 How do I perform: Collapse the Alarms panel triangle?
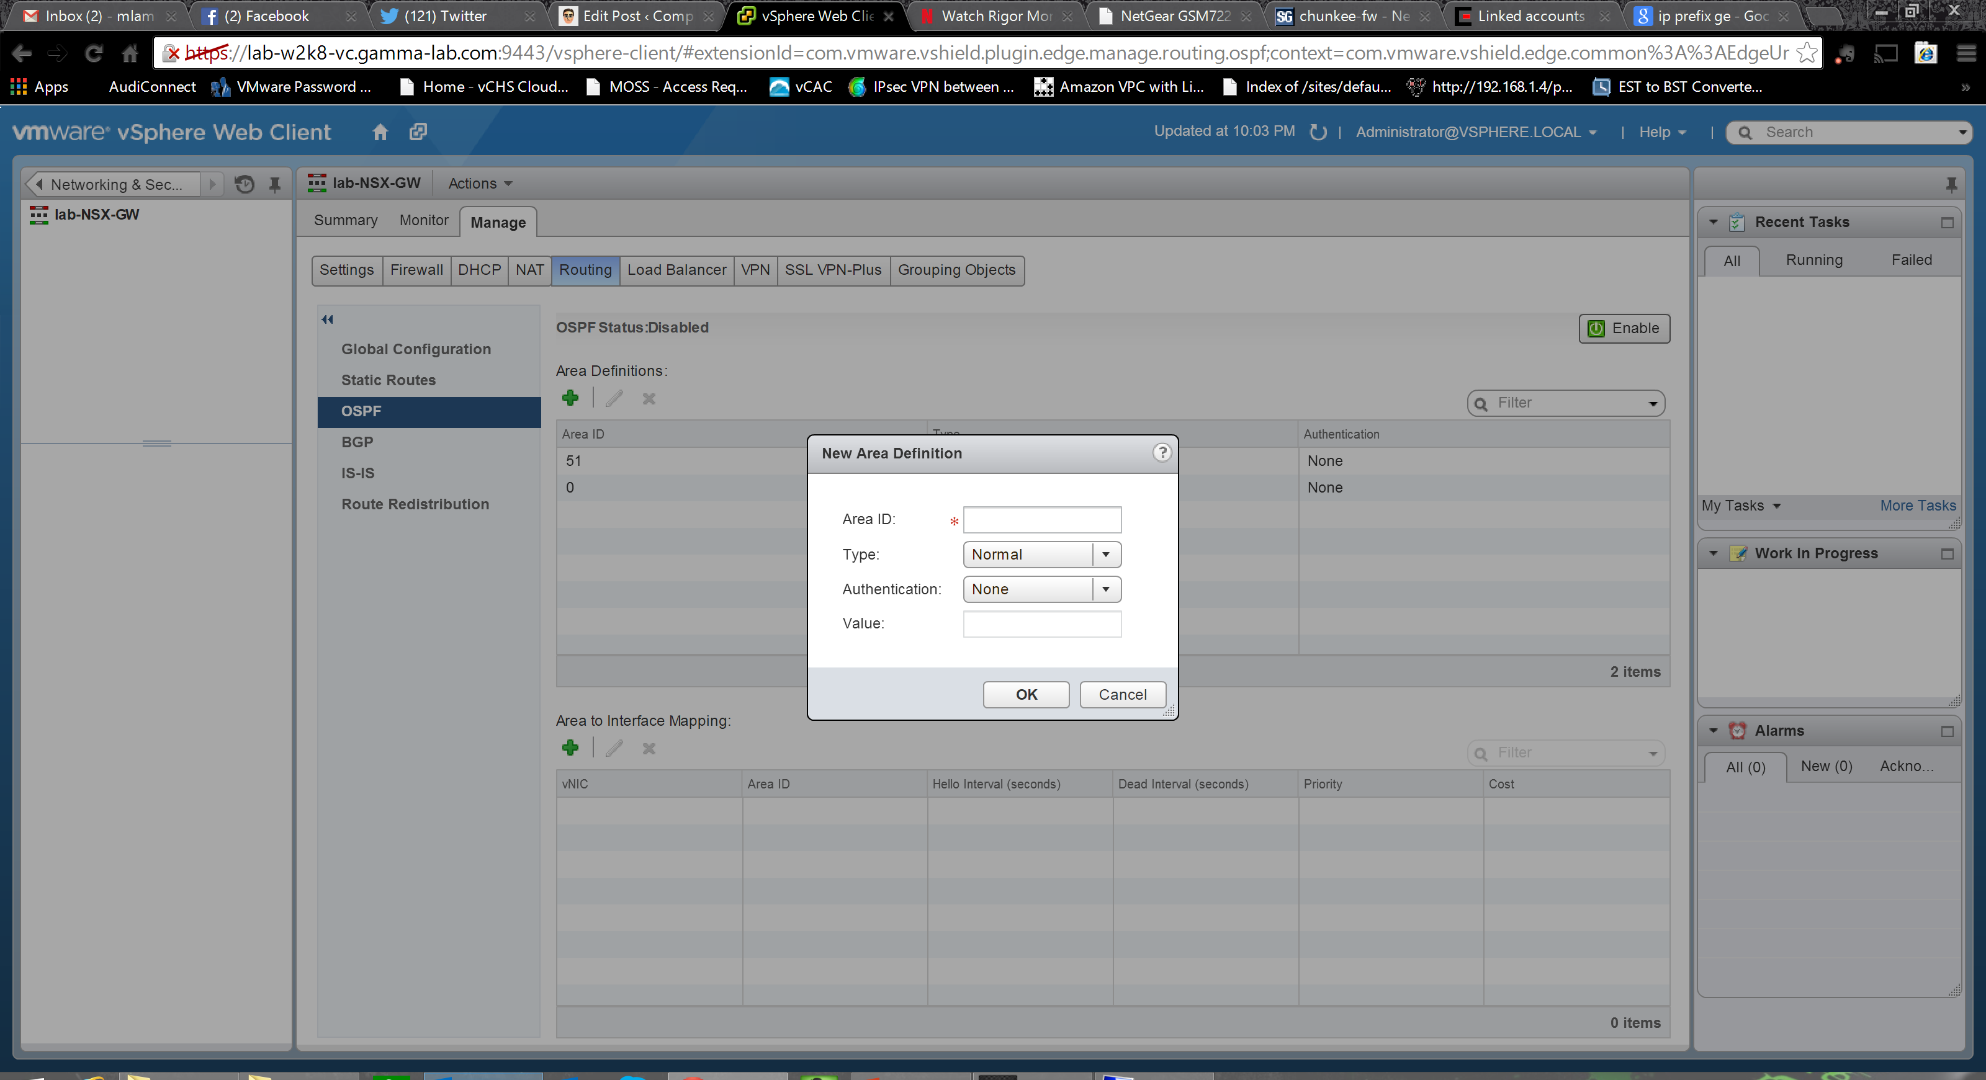point(1713,730)
